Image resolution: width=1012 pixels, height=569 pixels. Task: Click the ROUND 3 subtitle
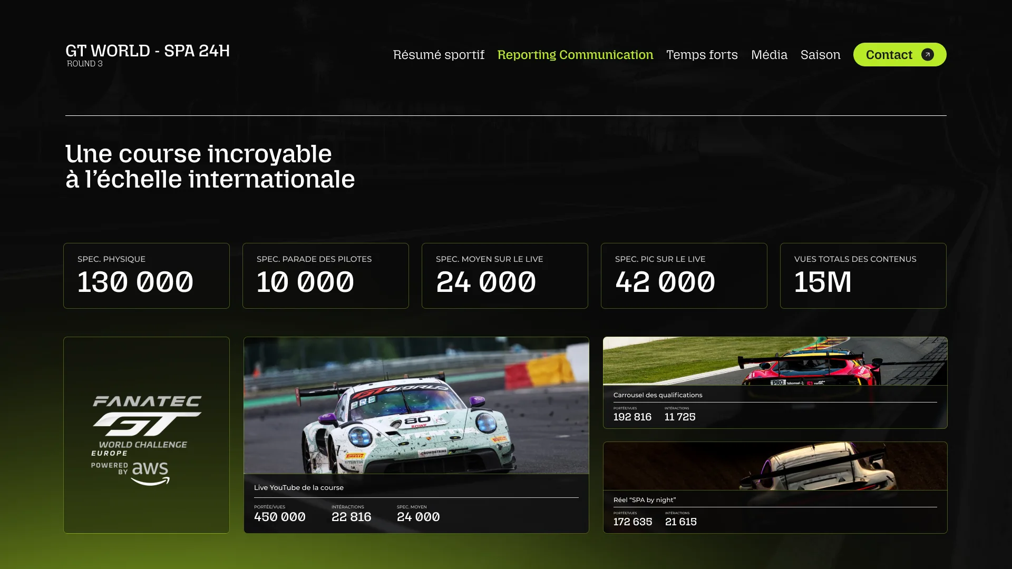click(85, 64)
